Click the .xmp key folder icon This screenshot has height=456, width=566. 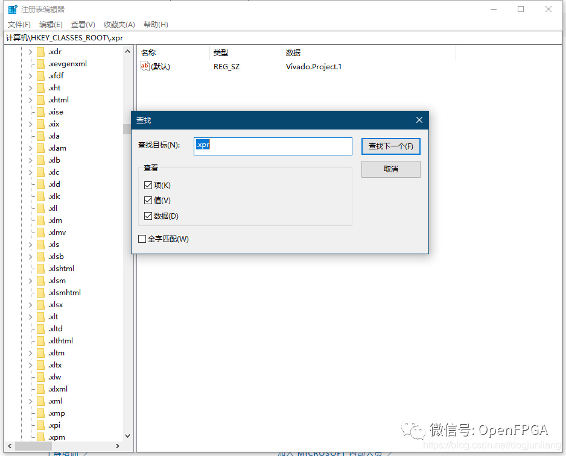click(x=39, y=413)
